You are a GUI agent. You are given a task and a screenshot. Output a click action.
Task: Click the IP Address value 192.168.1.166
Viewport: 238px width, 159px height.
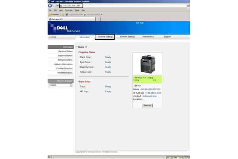154,93
